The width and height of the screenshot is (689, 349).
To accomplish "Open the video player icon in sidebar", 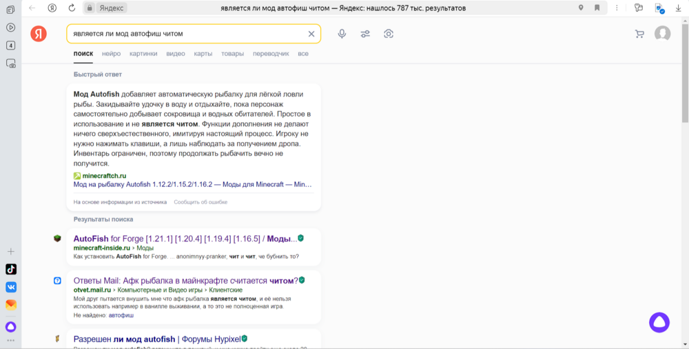I will pyautogui.click(x=10, y=28).
